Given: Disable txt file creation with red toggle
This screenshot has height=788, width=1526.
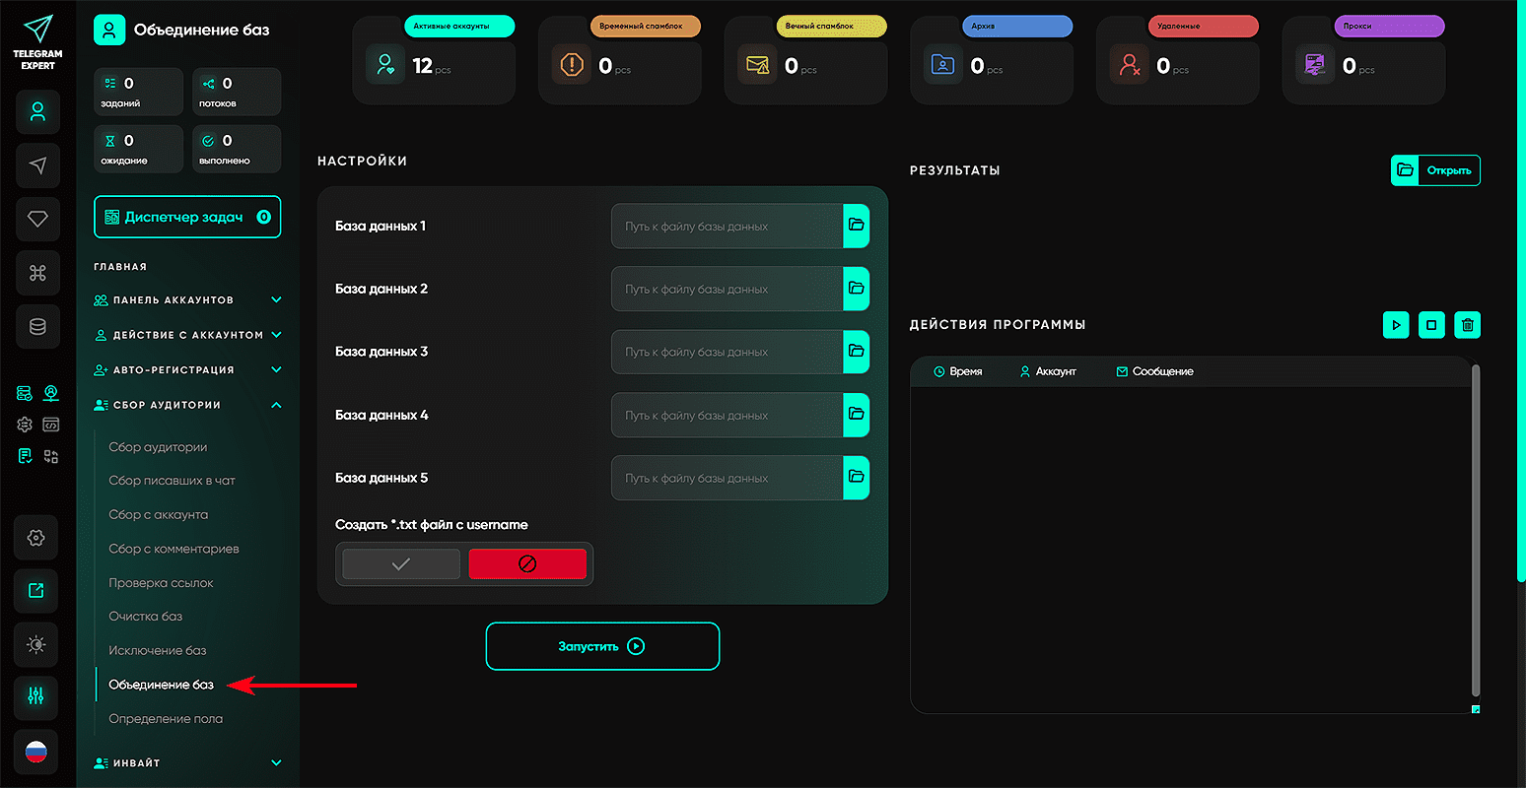Looking at the screenshot, I should click(x=526, y=564).
